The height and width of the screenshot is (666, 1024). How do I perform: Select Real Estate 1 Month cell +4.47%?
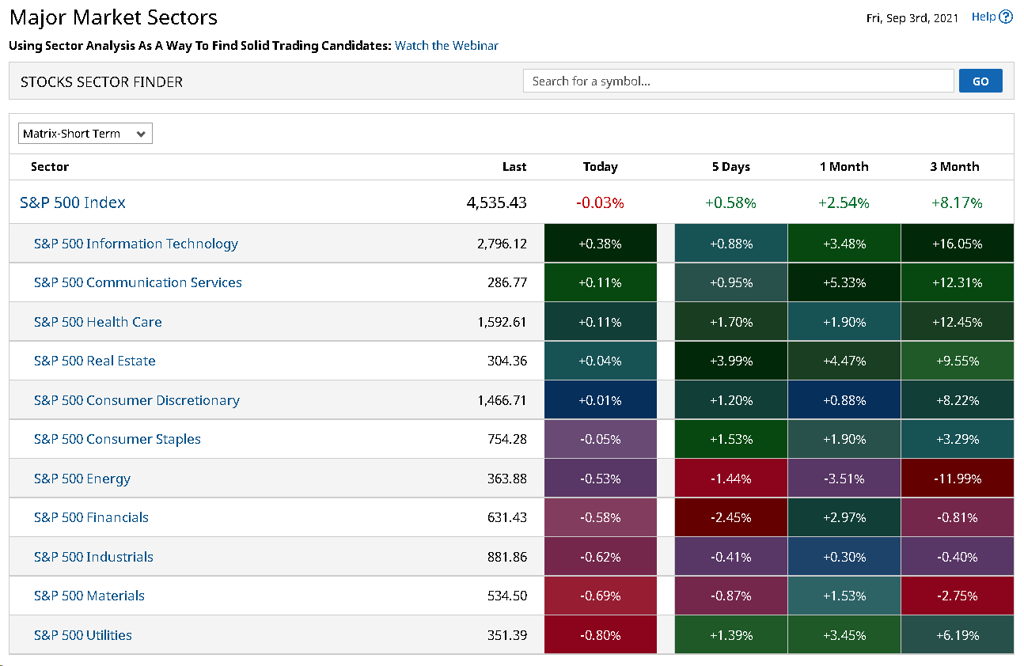(844, 361)
